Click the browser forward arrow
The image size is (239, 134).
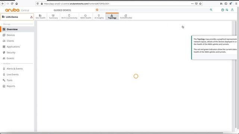tap(7, 4)
